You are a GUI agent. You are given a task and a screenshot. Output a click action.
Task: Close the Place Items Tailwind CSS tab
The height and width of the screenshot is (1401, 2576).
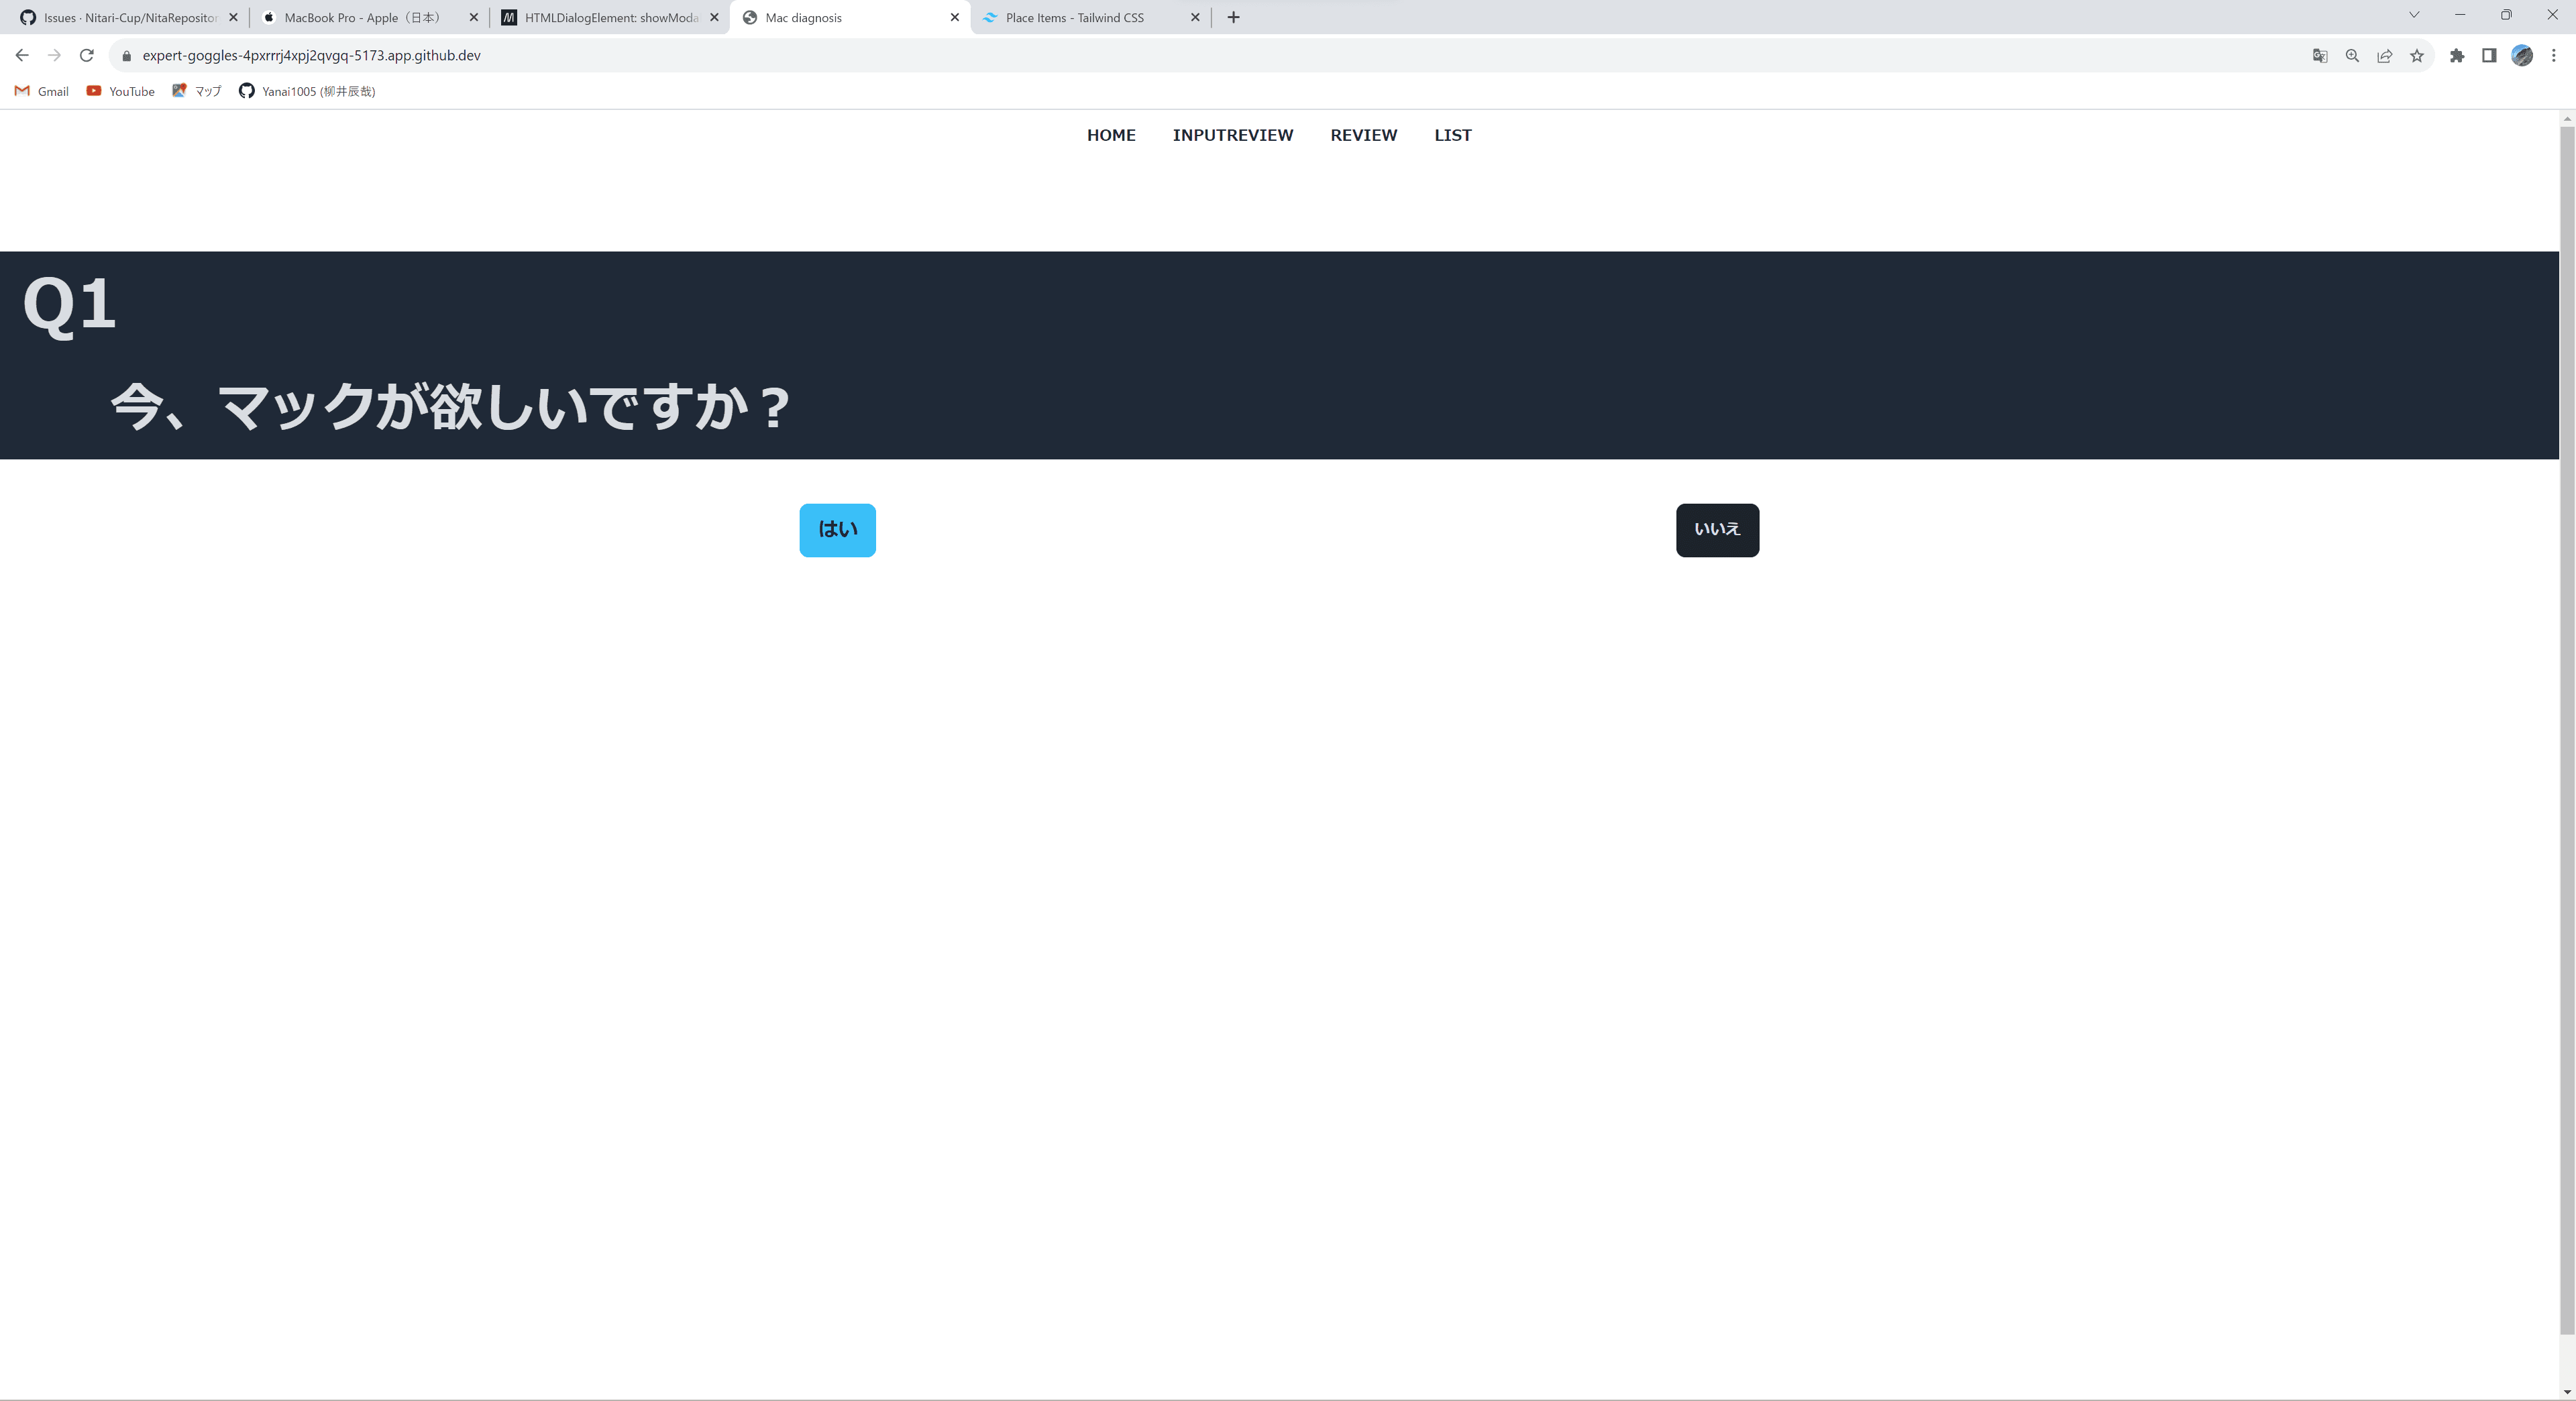coord(1195,18)
